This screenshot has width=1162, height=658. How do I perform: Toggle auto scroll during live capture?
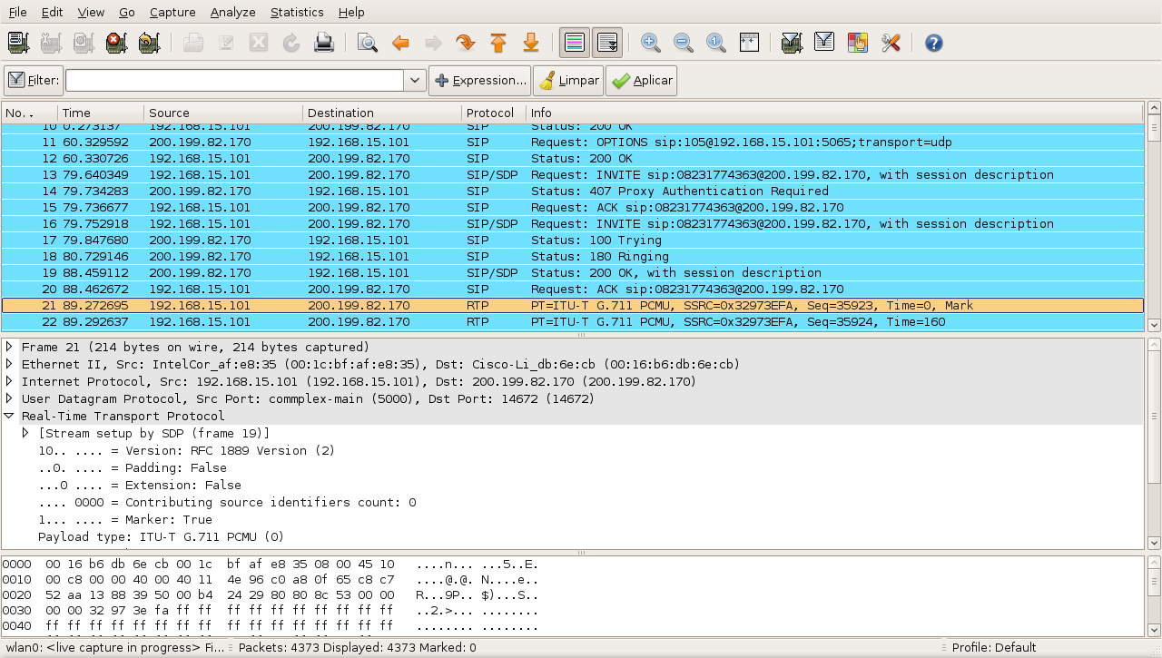pyautogui.click(x=607, y=43)
